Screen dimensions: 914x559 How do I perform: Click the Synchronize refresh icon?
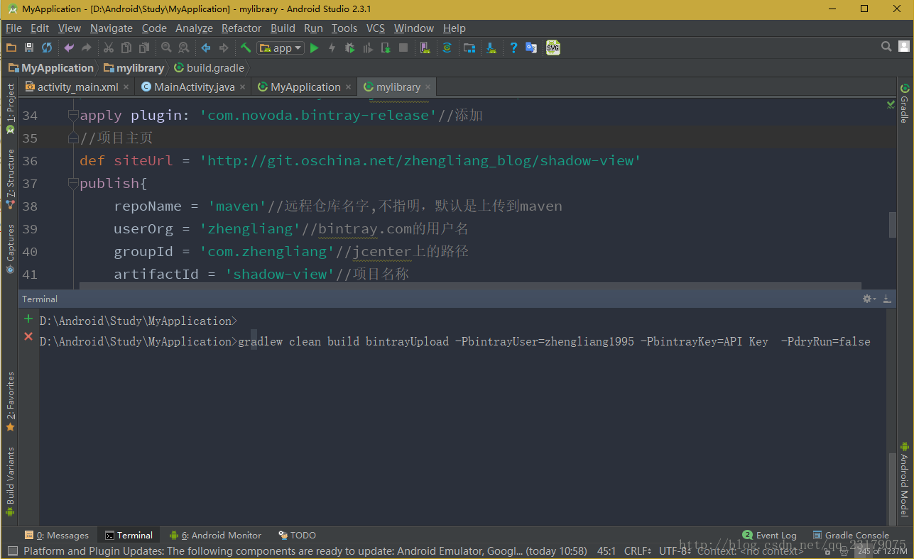47,48
